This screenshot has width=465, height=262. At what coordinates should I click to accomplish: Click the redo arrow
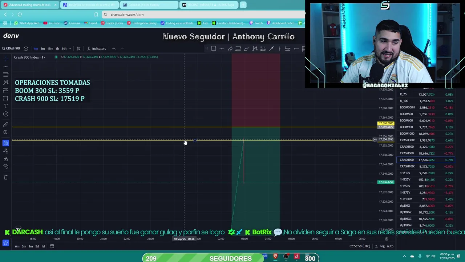122,48
